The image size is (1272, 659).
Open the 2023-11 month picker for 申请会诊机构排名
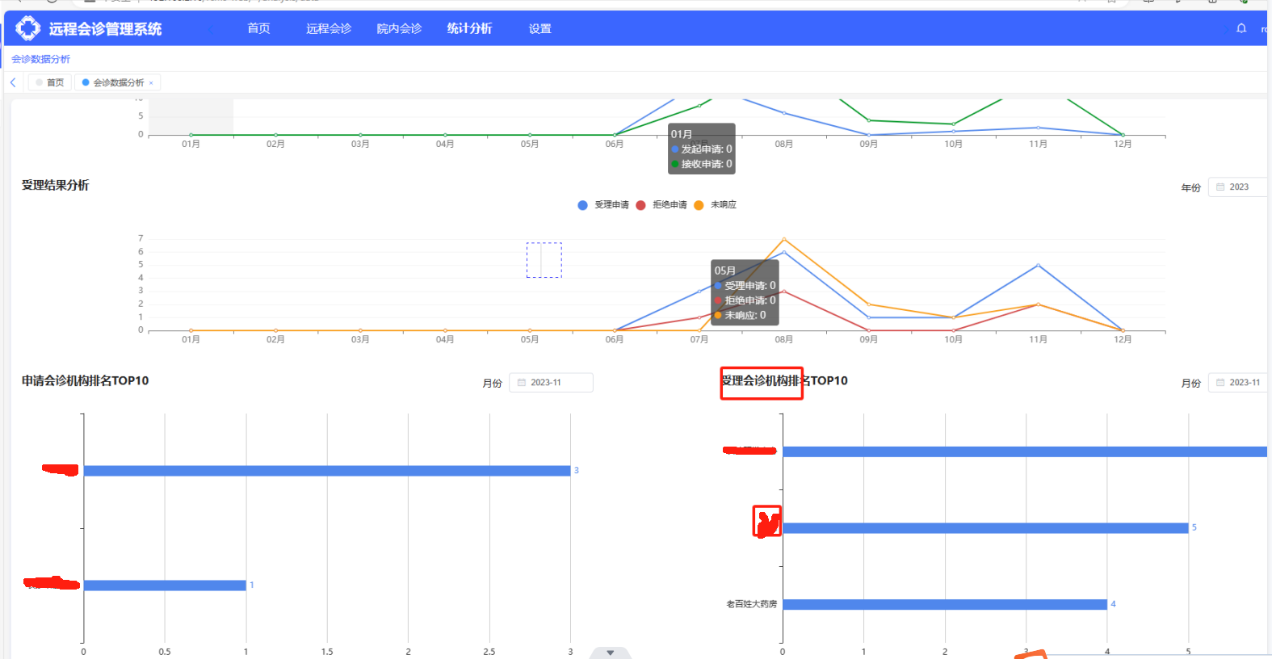(x=551, y=382)
